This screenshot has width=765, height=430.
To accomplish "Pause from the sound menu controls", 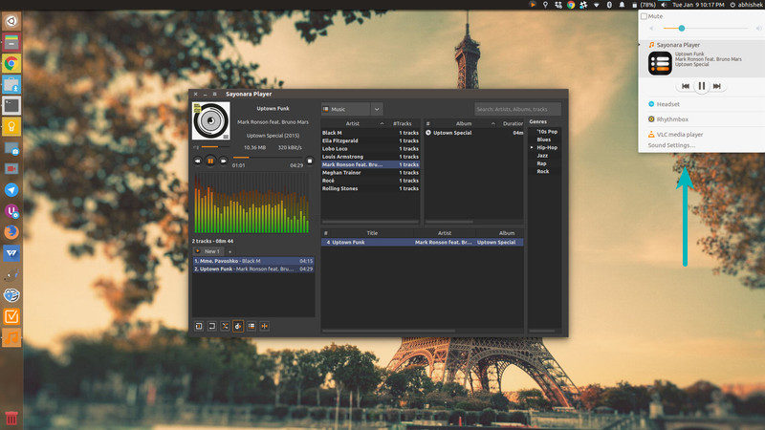I will click(702, 86).
